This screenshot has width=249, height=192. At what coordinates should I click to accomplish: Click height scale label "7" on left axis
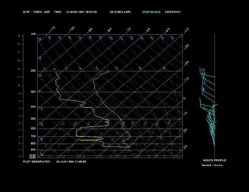(x=20, y=109)
